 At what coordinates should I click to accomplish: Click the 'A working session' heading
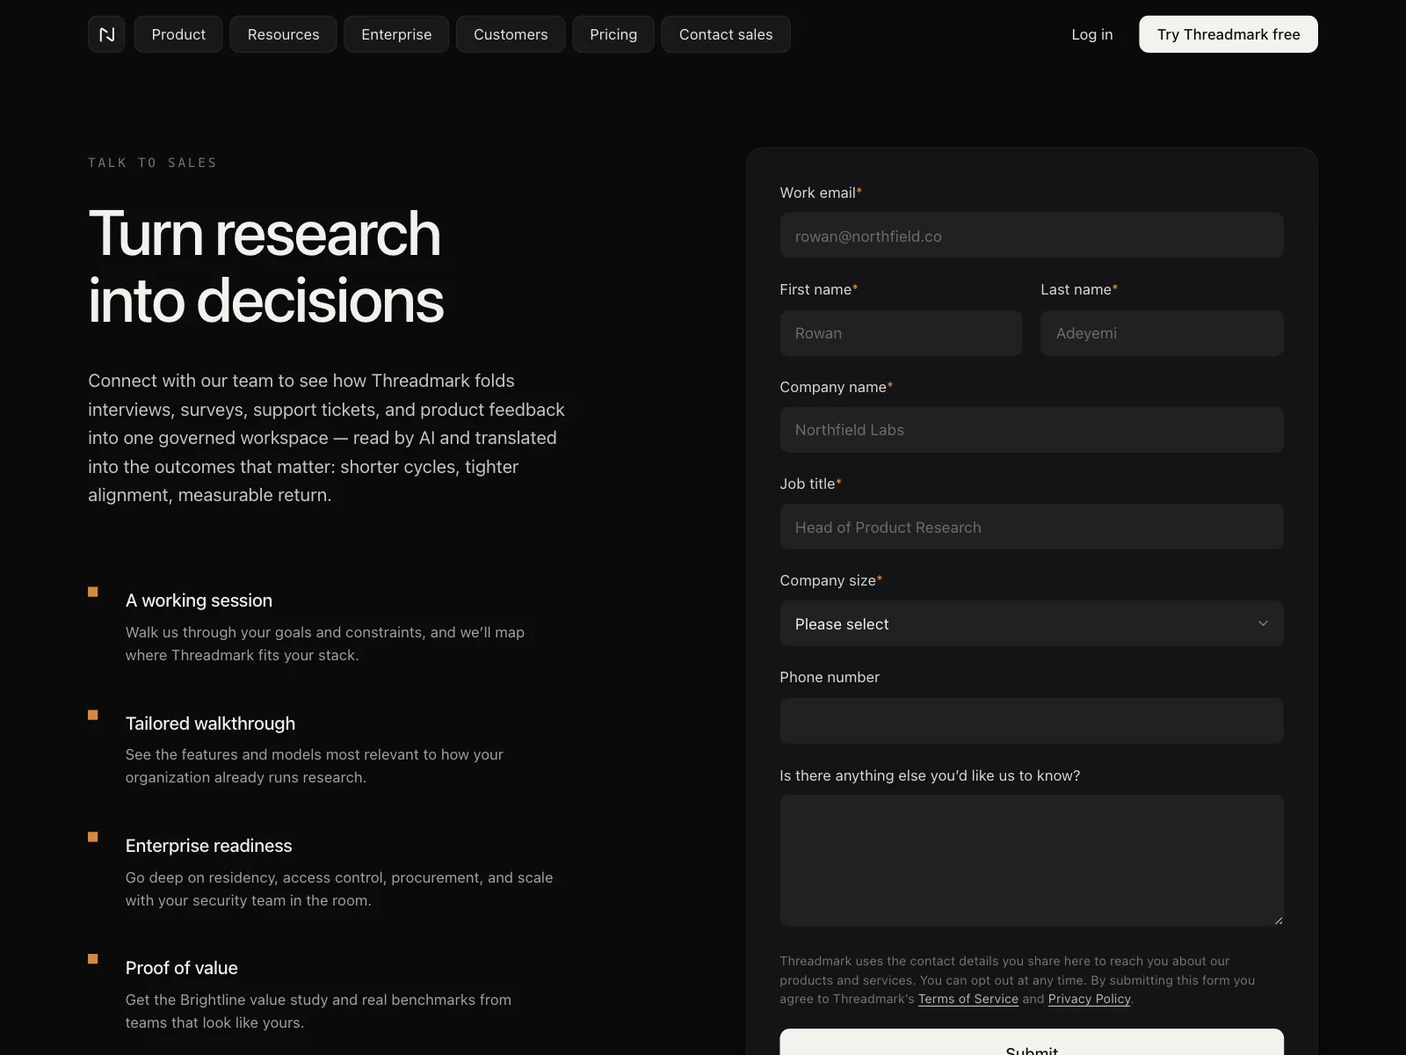coord(199,600)
